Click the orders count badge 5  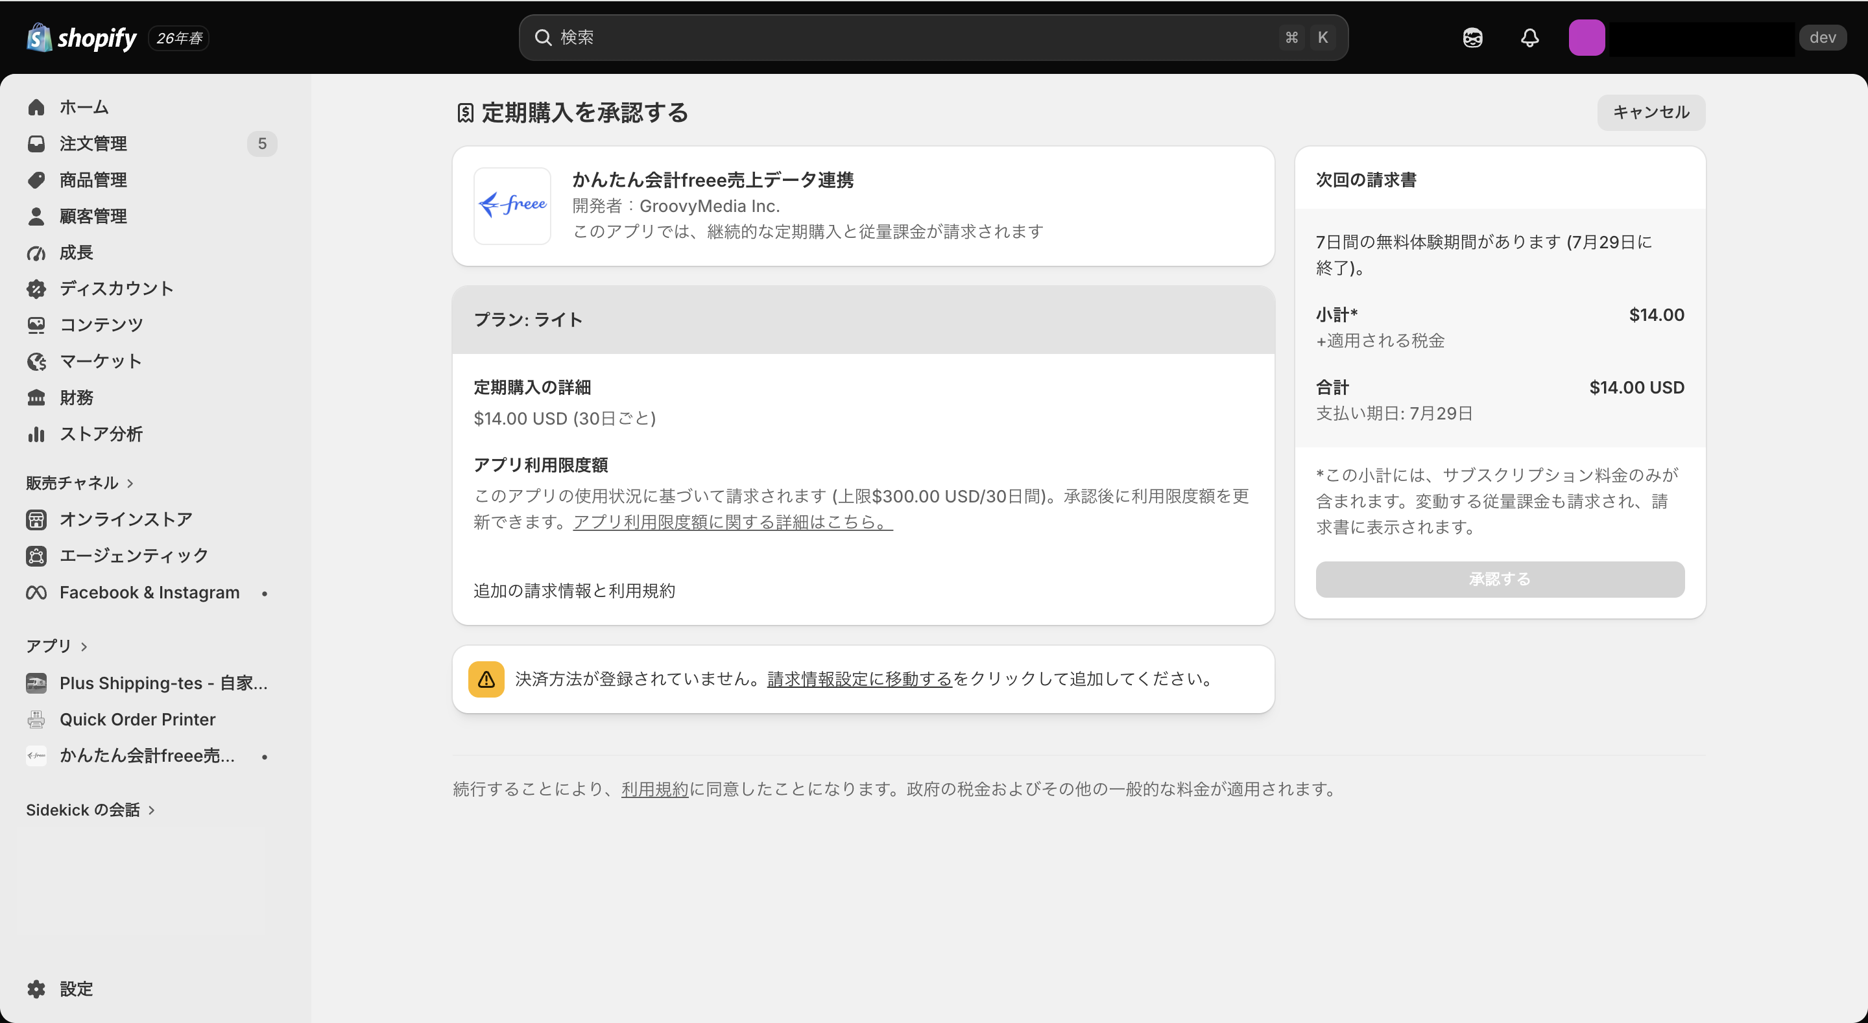coord(262,143)
